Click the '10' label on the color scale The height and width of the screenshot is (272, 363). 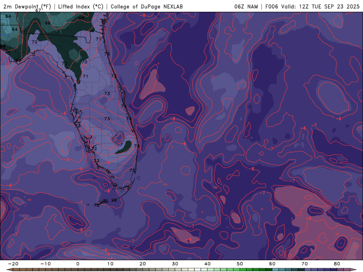click(x=110, y=264)
